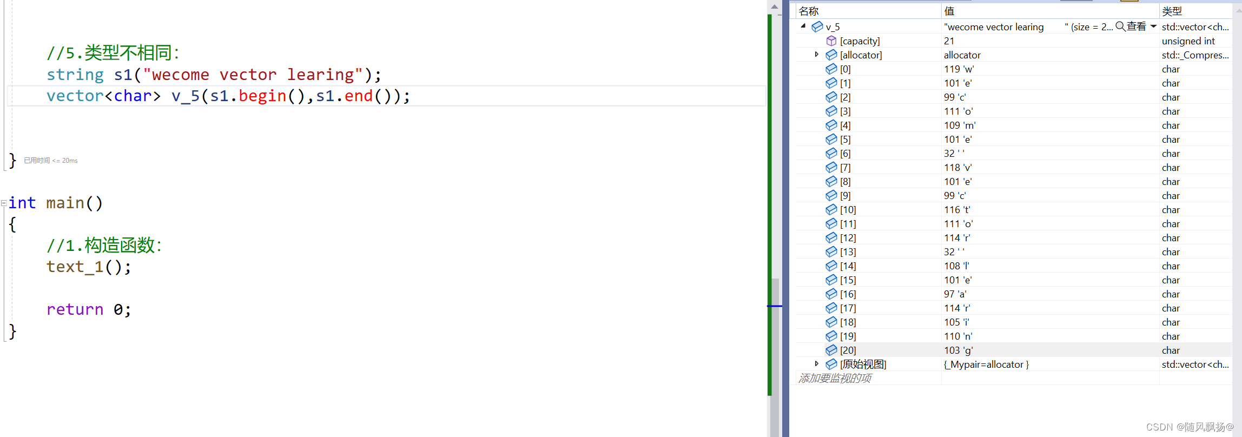Image resolution: width=1242 pixels, height=437 pixels.
Task: Select the icon of element [18]
Action: click(831, 322)
